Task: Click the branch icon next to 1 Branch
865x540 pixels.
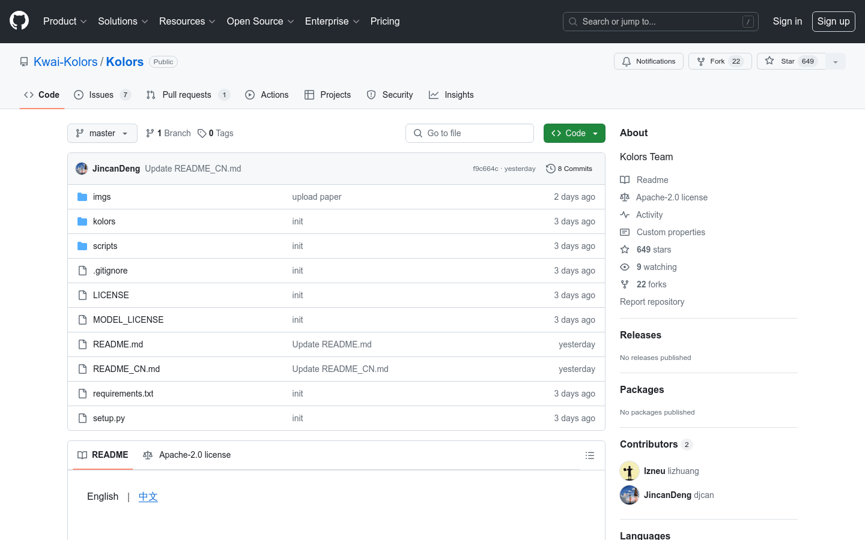Action: tap(150, 133)
